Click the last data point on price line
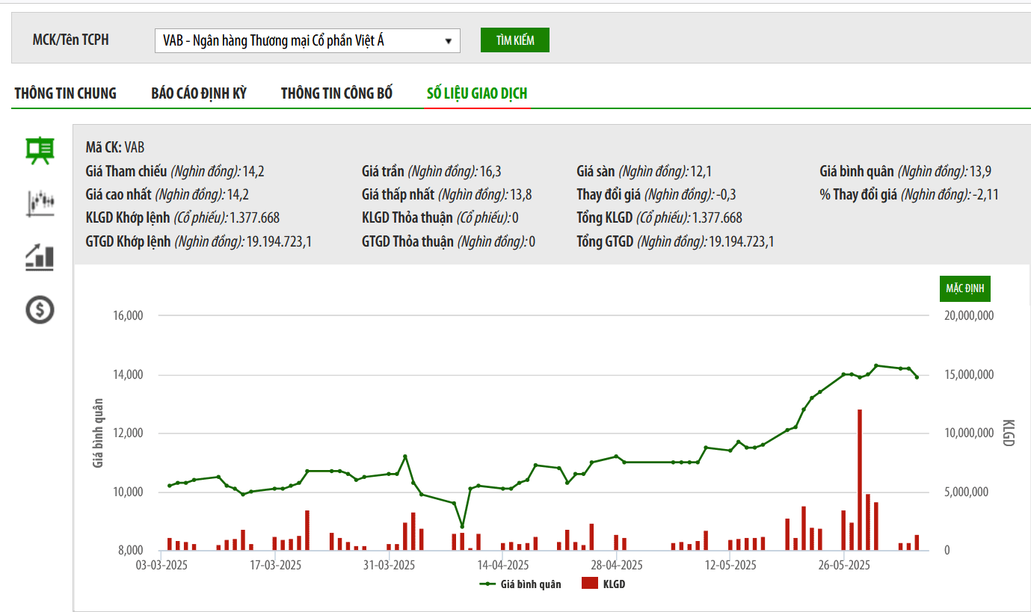The width and height of the screenshot is (1031, 612). tap(917, 377)
